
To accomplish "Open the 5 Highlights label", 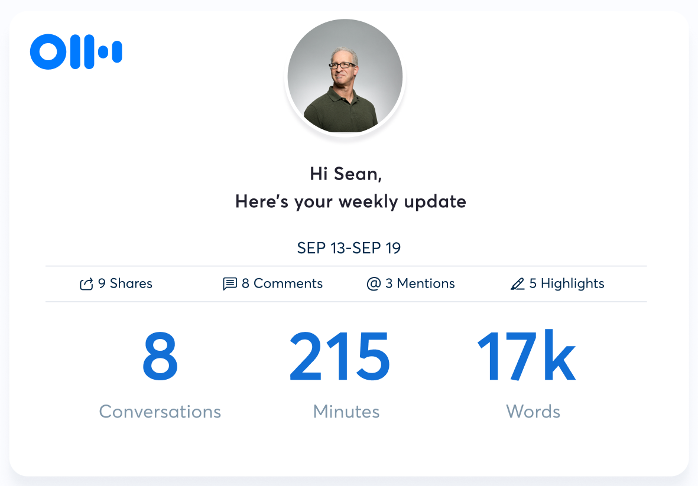I will point(566,283).
